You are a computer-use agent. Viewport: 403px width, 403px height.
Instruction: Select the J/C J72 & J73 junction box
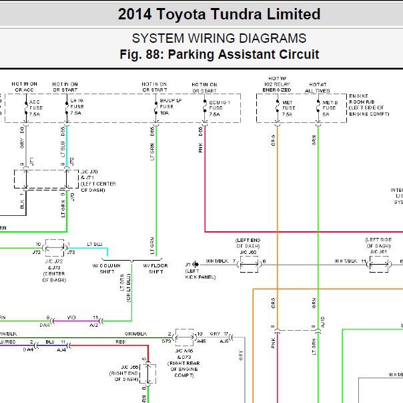point(55,248)
